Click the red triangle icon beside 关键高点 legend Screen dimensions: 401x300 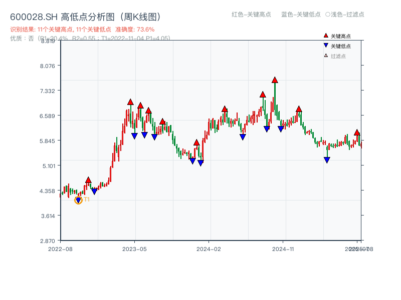tap(326, 35)
